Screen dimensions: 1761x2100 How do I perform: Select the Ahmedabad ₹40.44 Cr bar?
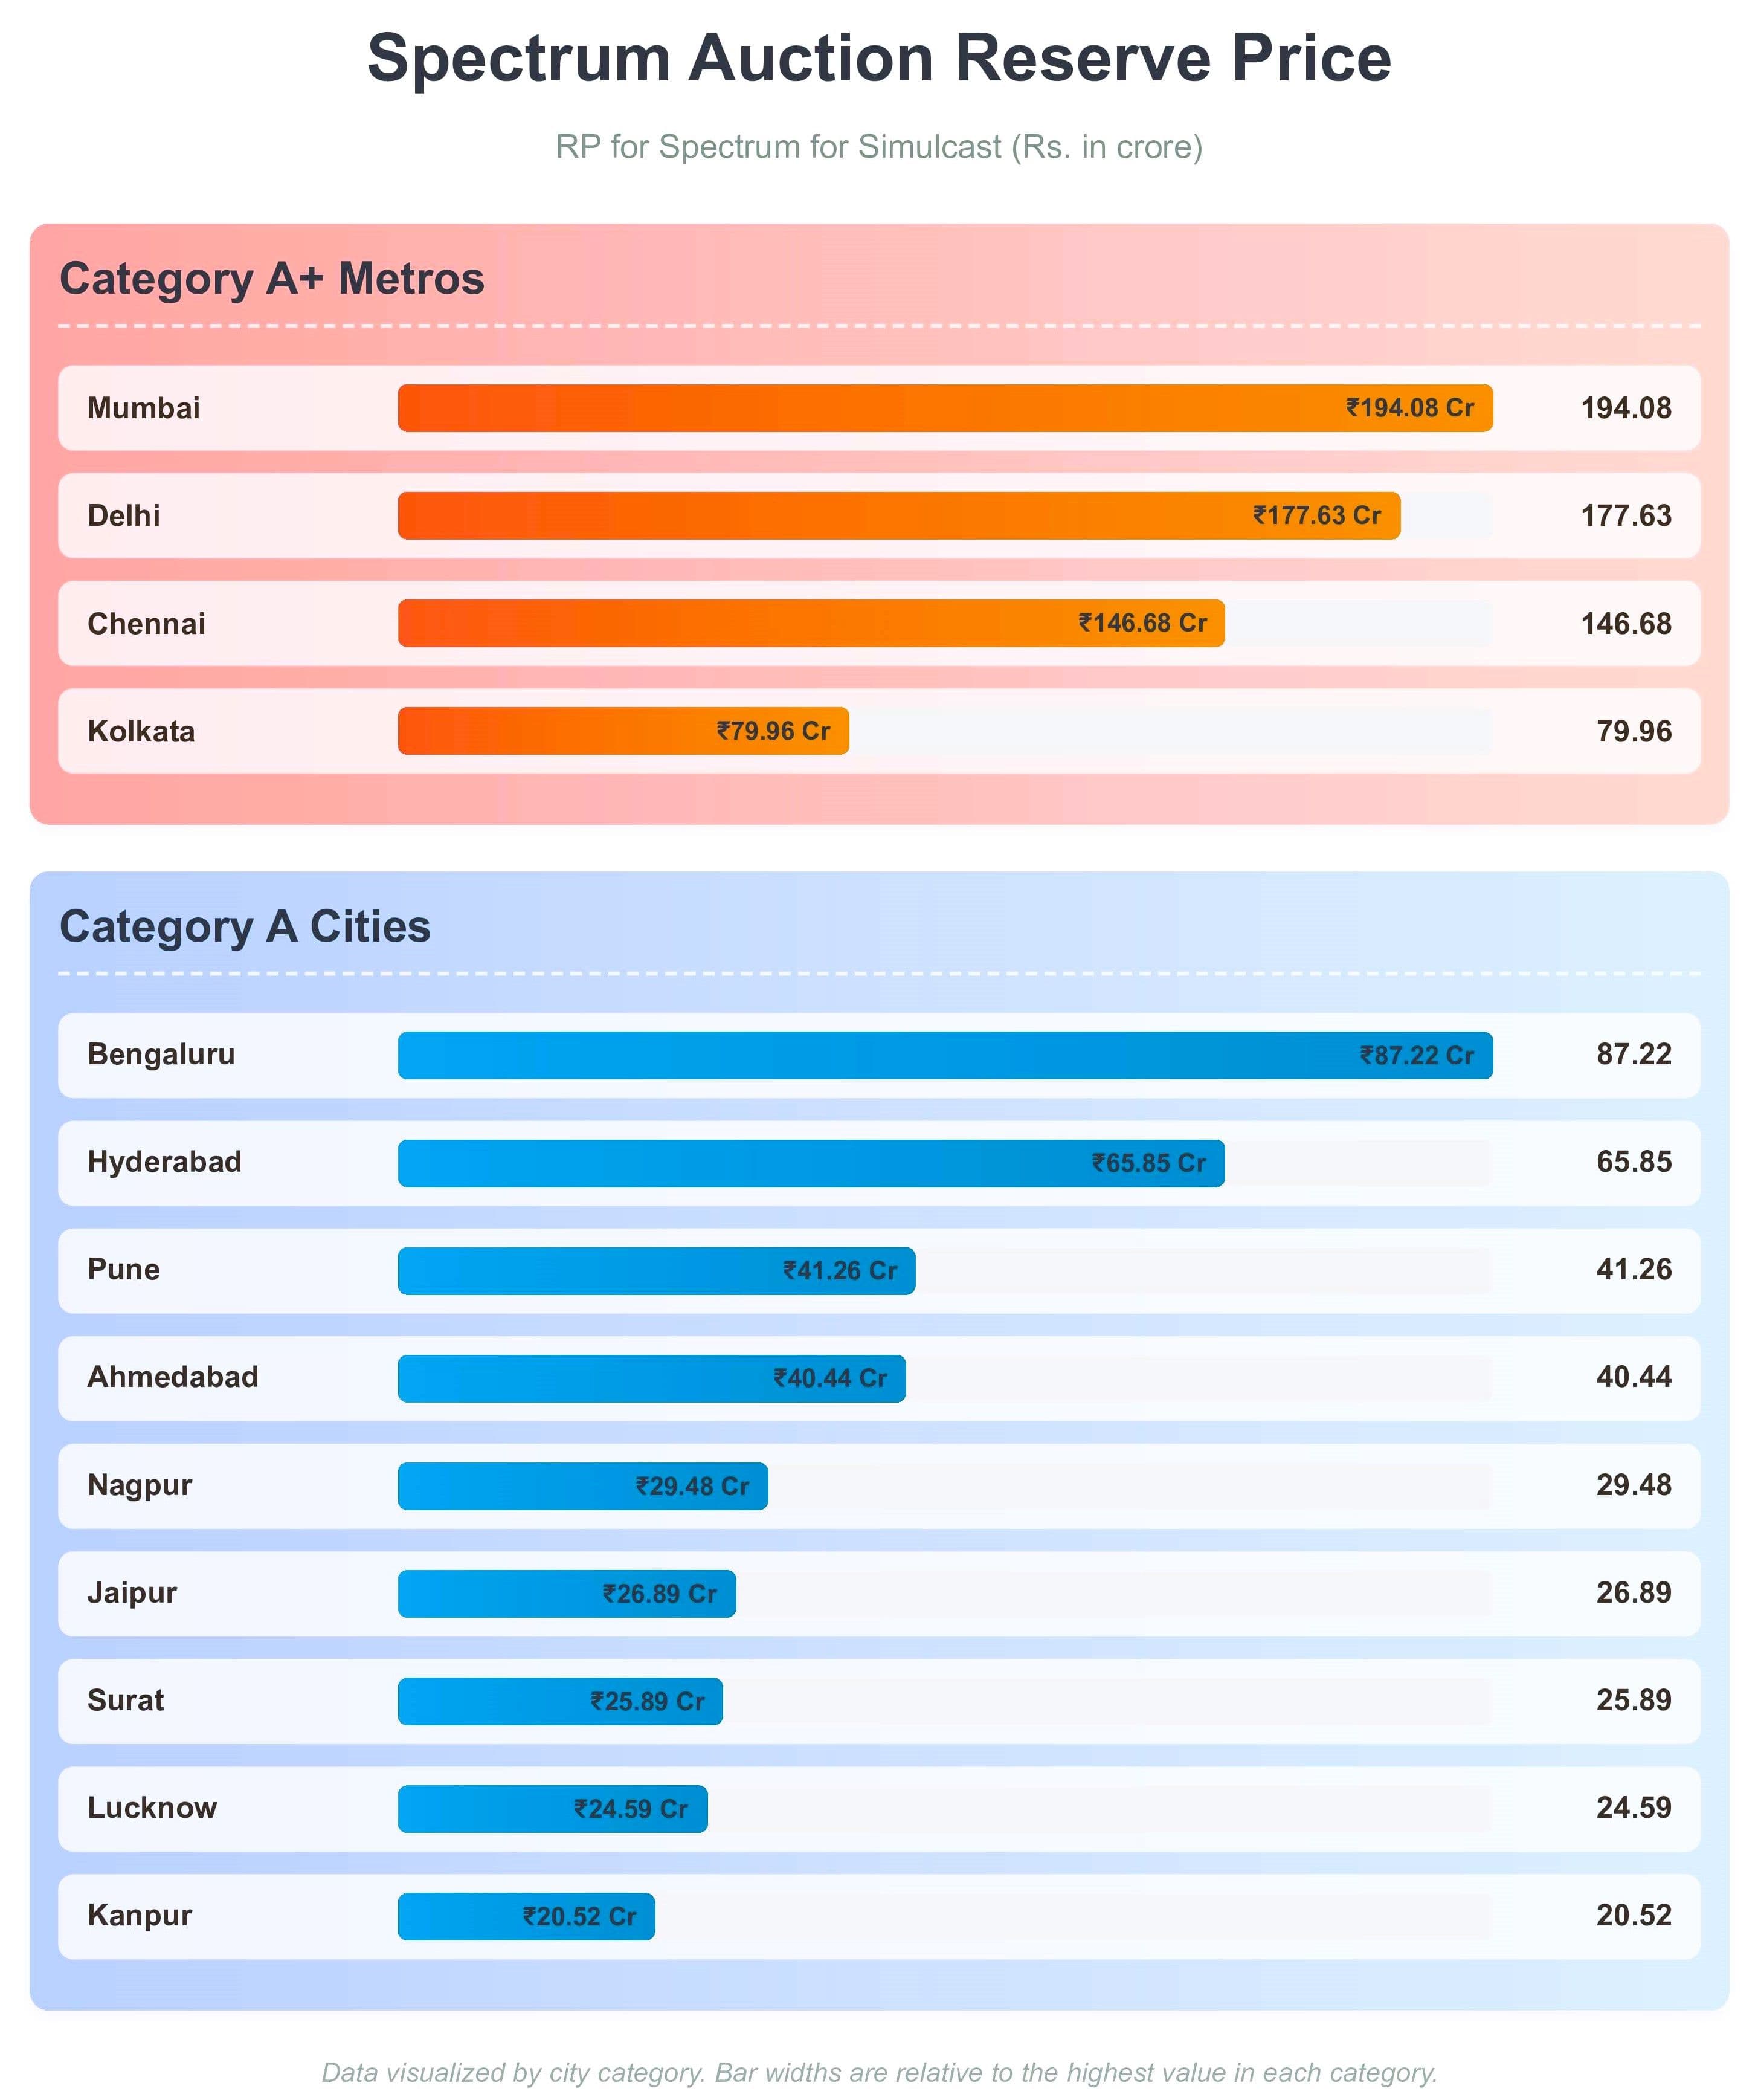pos(652,1378)
